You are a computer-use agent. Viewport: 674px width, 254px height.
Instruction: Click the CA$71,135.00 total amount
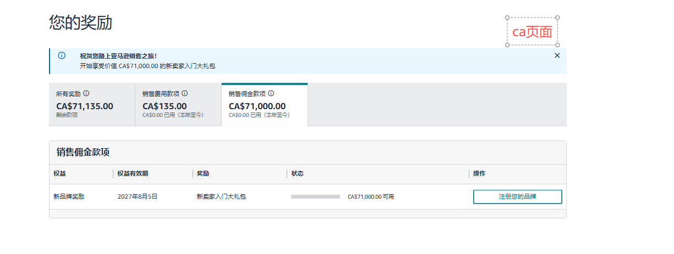coord(85,106)
